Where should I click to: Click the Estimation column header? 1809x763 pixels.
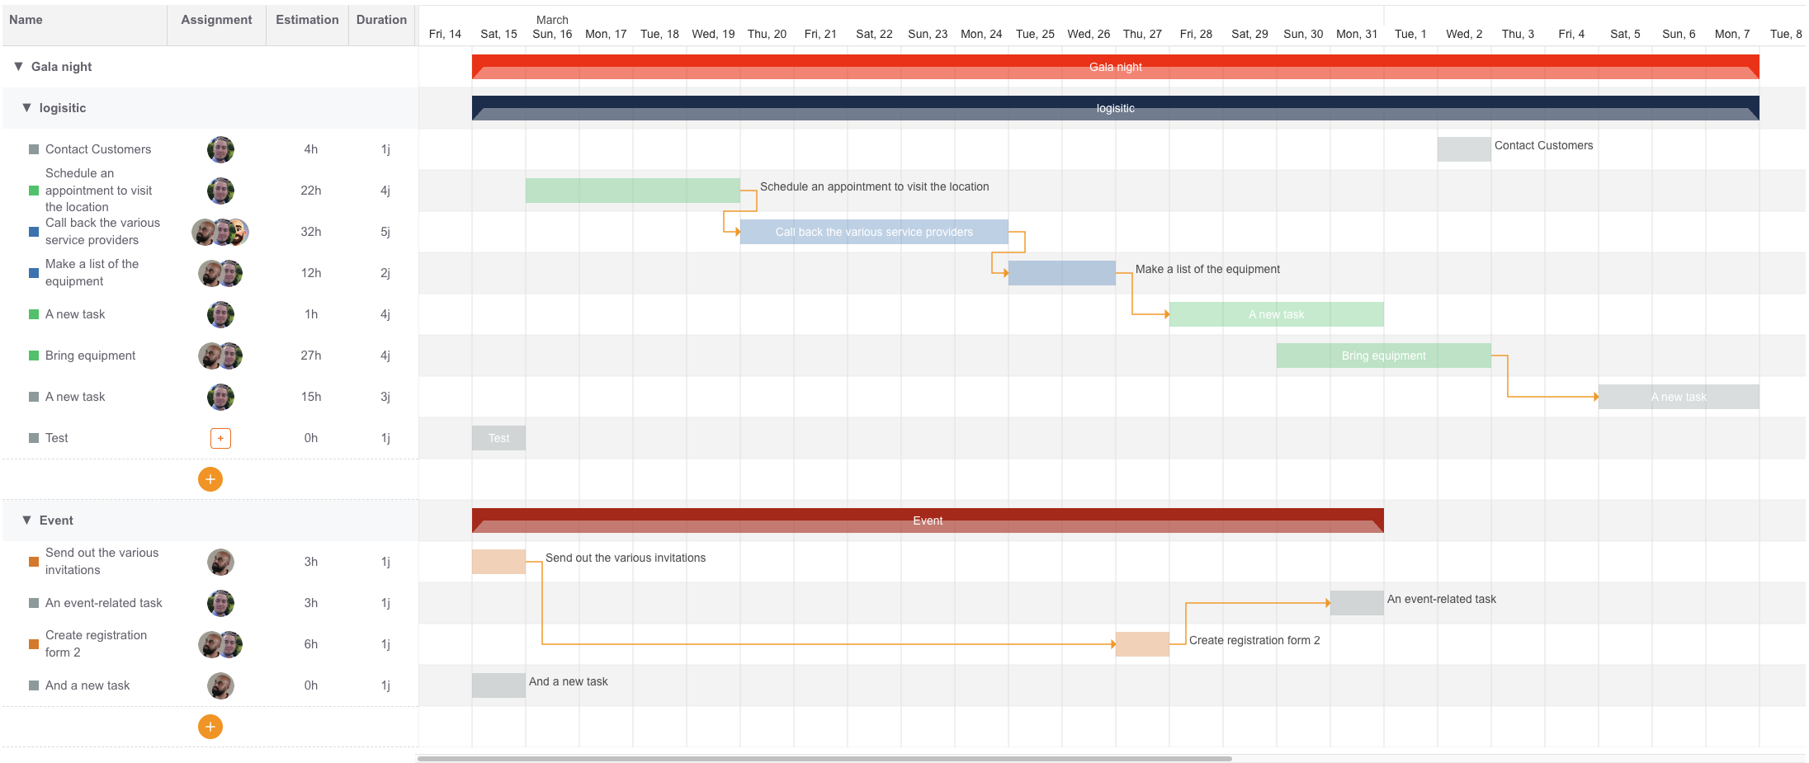(x=307, y=20)
